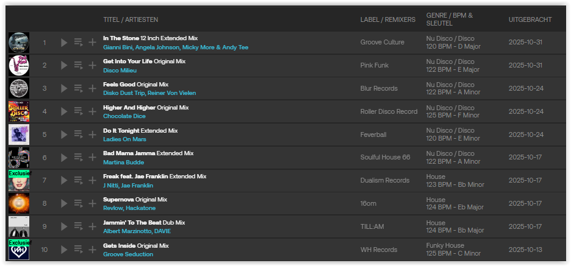Open the Chocolate Dice artist page
Image resolution: width=571 pixels, height=266 pixels.
[124, 116]
